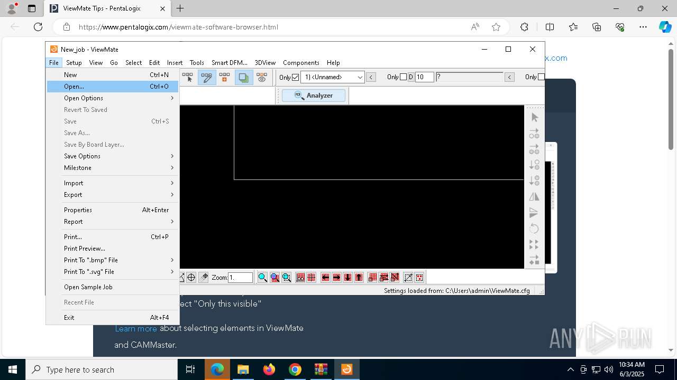Screen dimensions: 677x380
Task: Open Windows Start menu
Action: tap(12, 369)
